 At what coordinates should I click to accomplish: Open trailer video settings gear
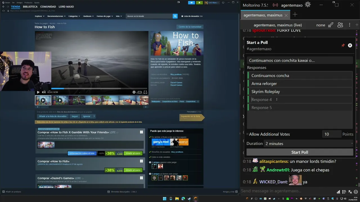(x=134, y=92)
